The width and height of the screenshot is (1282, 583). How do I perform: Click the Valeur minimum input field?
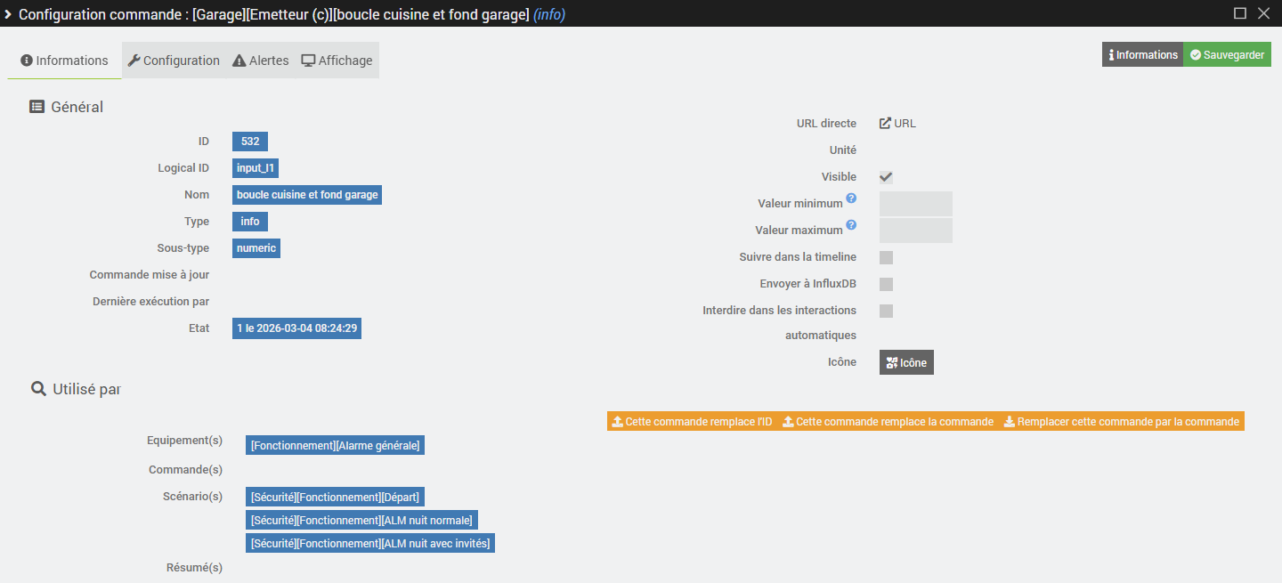point(915,204)
